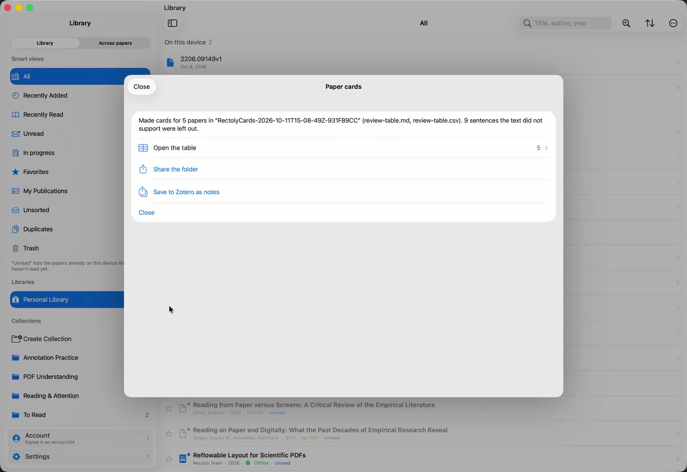Expand the 2206.09149v1 row chevron
Viewport: 687px width, 472px height.
click(677, 62)
